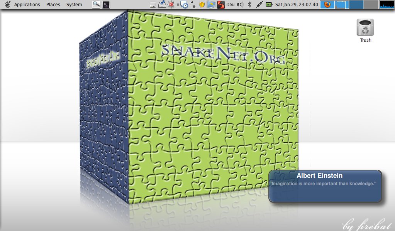Switch to the third dark blue workspace
The height and width of the screenshot is (231, 395).
coord(356,5)
